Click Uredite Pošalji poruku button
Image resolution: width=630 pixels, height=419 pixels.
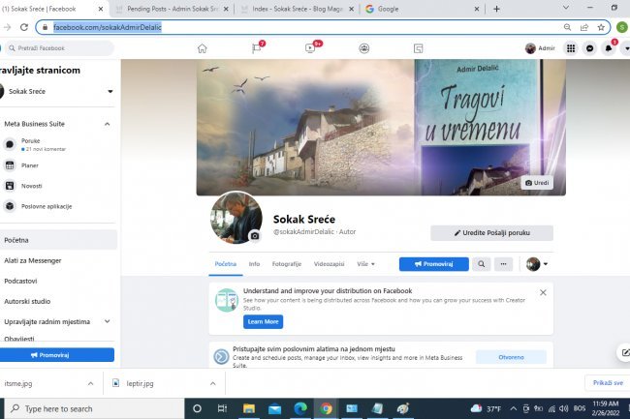point(491,233)
